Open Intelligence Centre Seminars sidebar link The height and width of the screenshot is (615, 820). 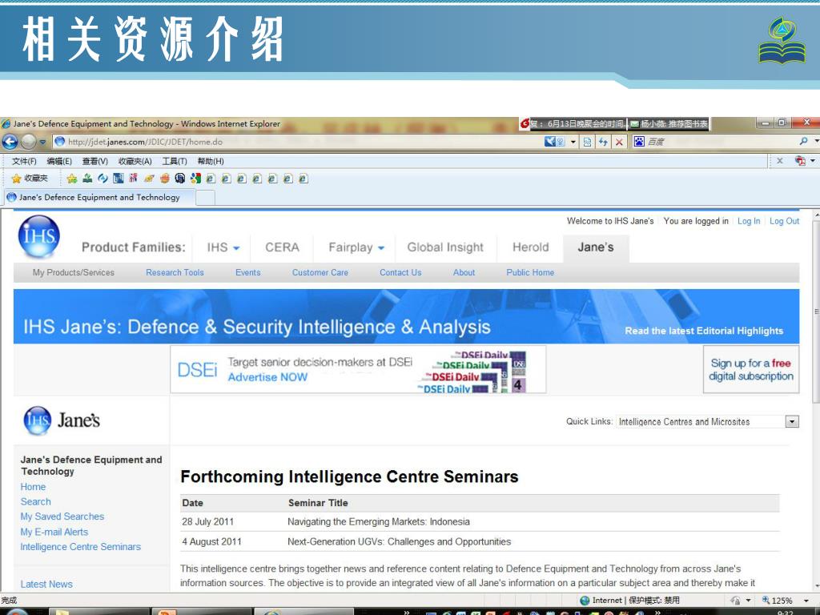coord(81,547)
